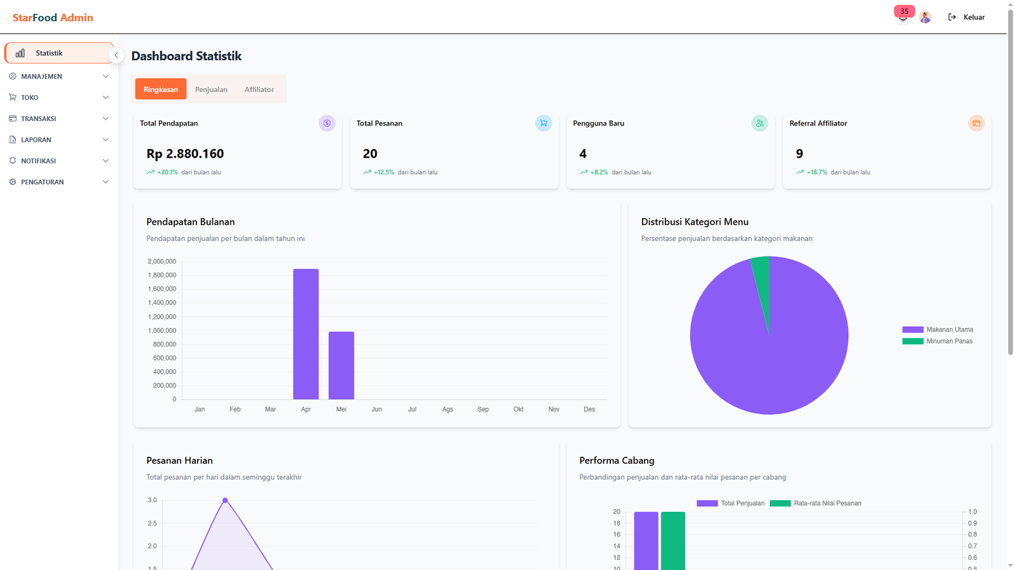The width and height of the screenshot is (1014, 570).
Task: Click the notification bell icon
Action: (x=902, y=18)
